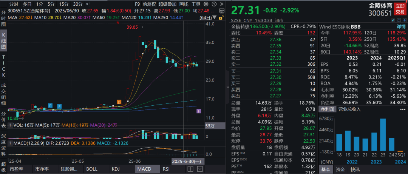
Task: Click the purple F marker on chart
Action: (199, 111)
